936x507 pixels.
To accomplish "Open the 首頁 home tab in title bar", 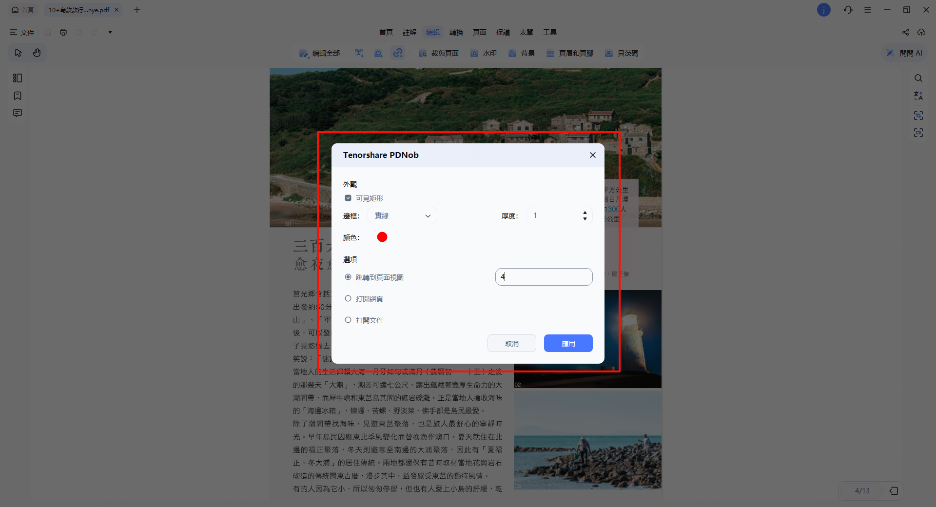I will pos(23,10).
